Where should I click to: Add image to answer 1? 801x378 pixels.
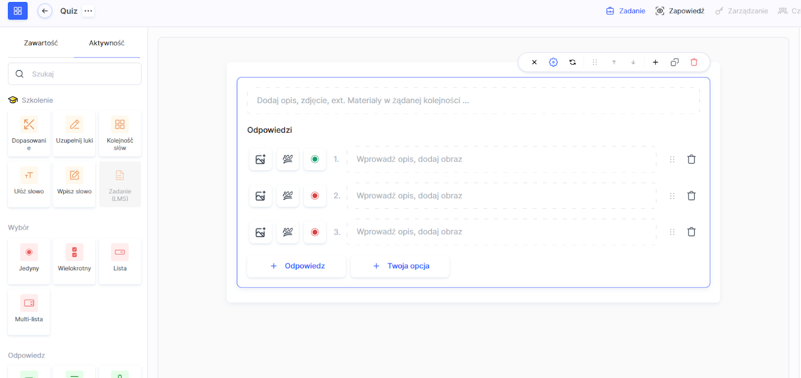[x=260, y=159]
